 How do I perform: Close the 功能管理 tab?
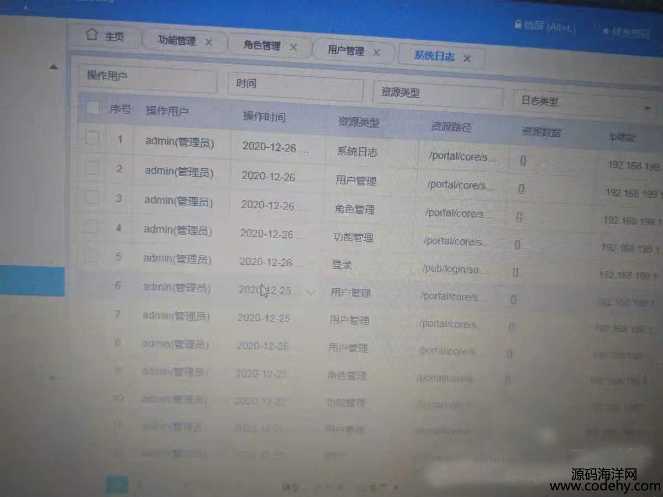(x=209, y=42)
